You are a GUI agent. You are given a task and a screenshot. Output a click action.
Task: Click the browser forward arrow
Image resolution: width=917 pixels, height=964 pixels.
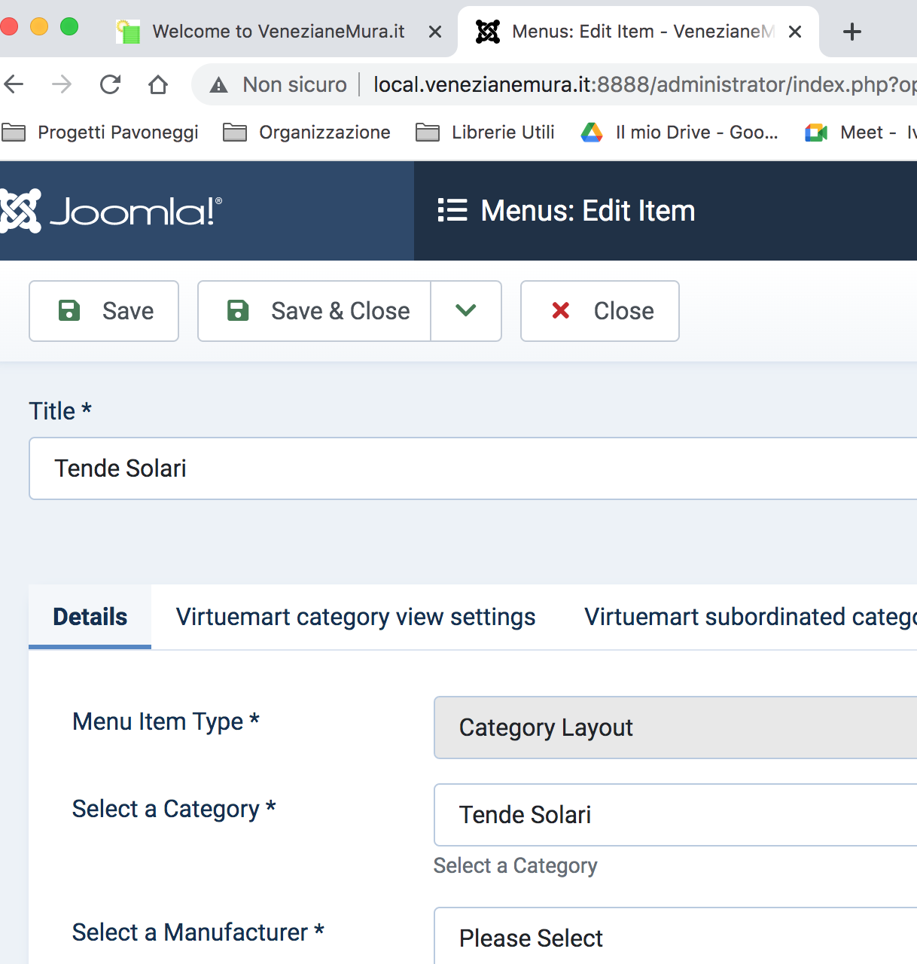point(62,84)
